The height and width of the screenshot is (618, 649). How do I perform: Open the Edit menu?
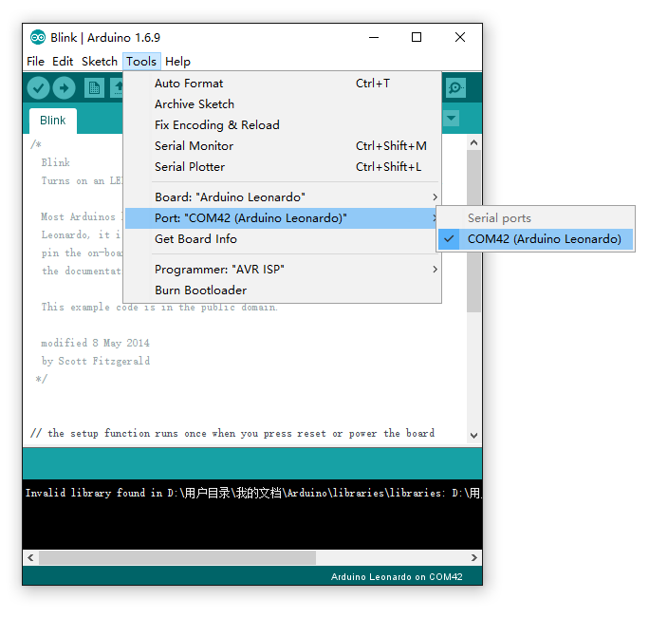coord(63,62)
